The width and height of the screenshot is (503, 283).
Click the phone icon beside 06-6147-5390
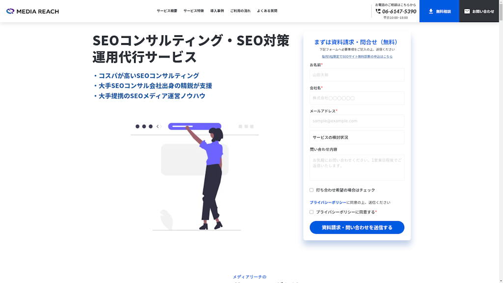pos(378,11)
